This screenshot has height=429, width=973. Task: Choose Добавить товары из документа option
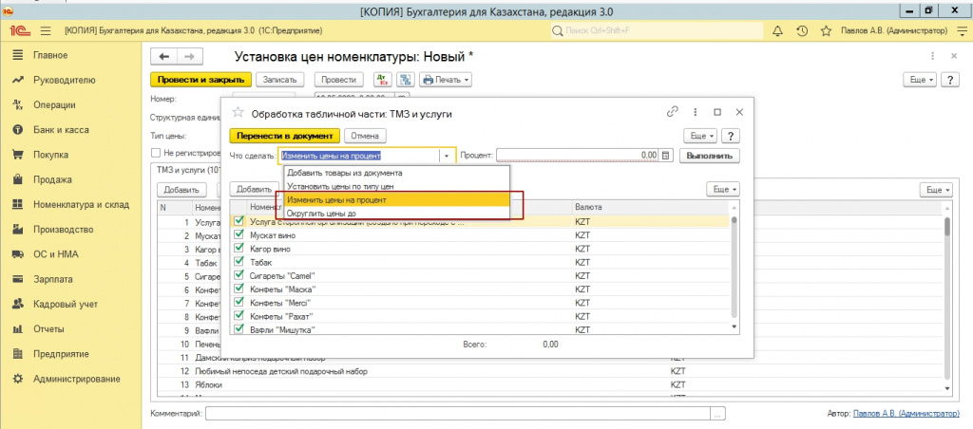(x=396, y=173)
